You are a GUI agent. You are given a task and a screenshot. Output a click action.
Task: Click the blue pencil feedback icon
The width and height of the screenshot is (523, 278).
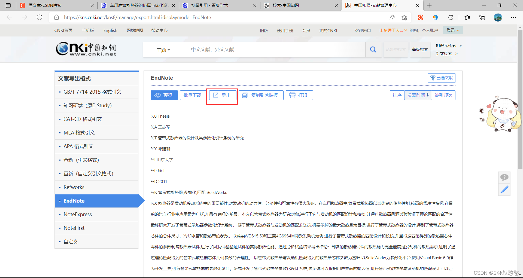(504, 190)
